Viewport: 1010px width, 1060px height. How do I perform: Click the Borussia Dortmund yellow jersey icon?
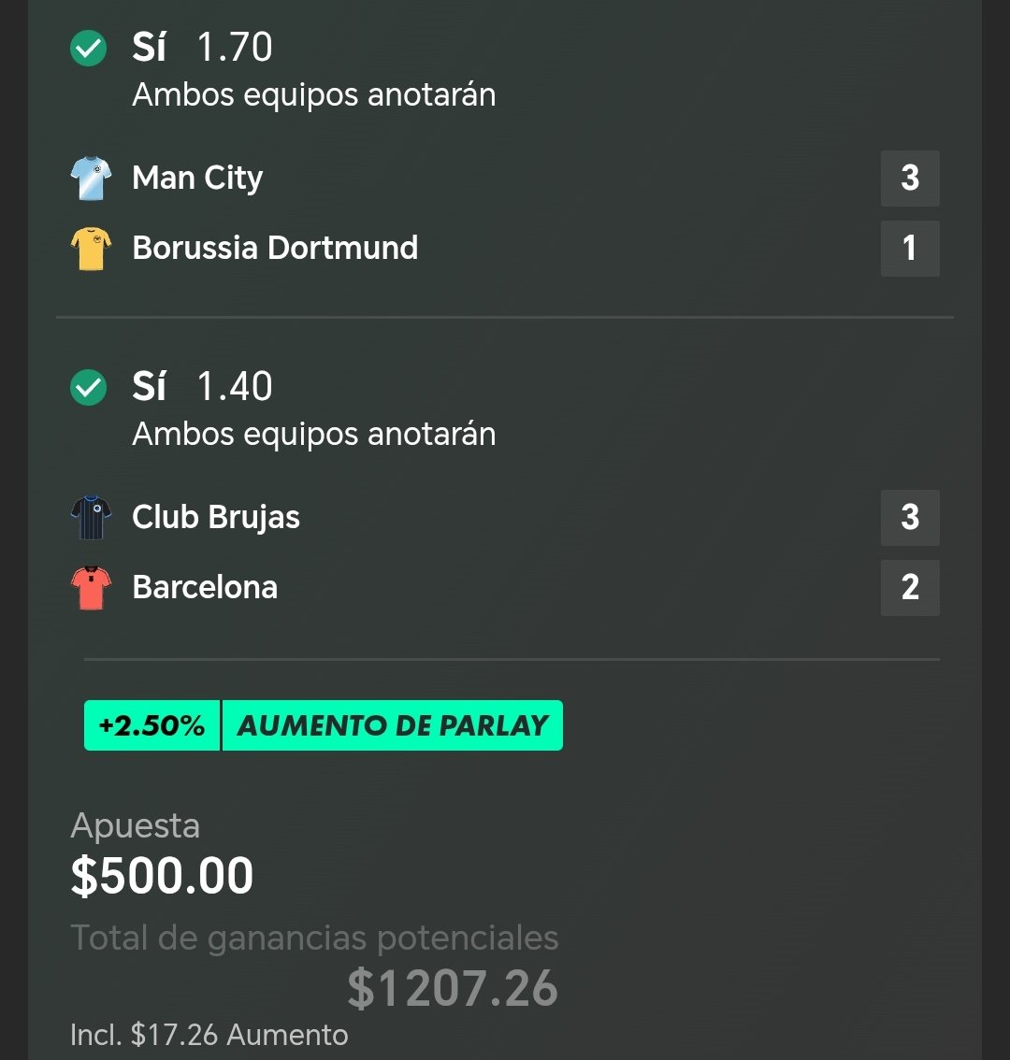coord(91,248)
